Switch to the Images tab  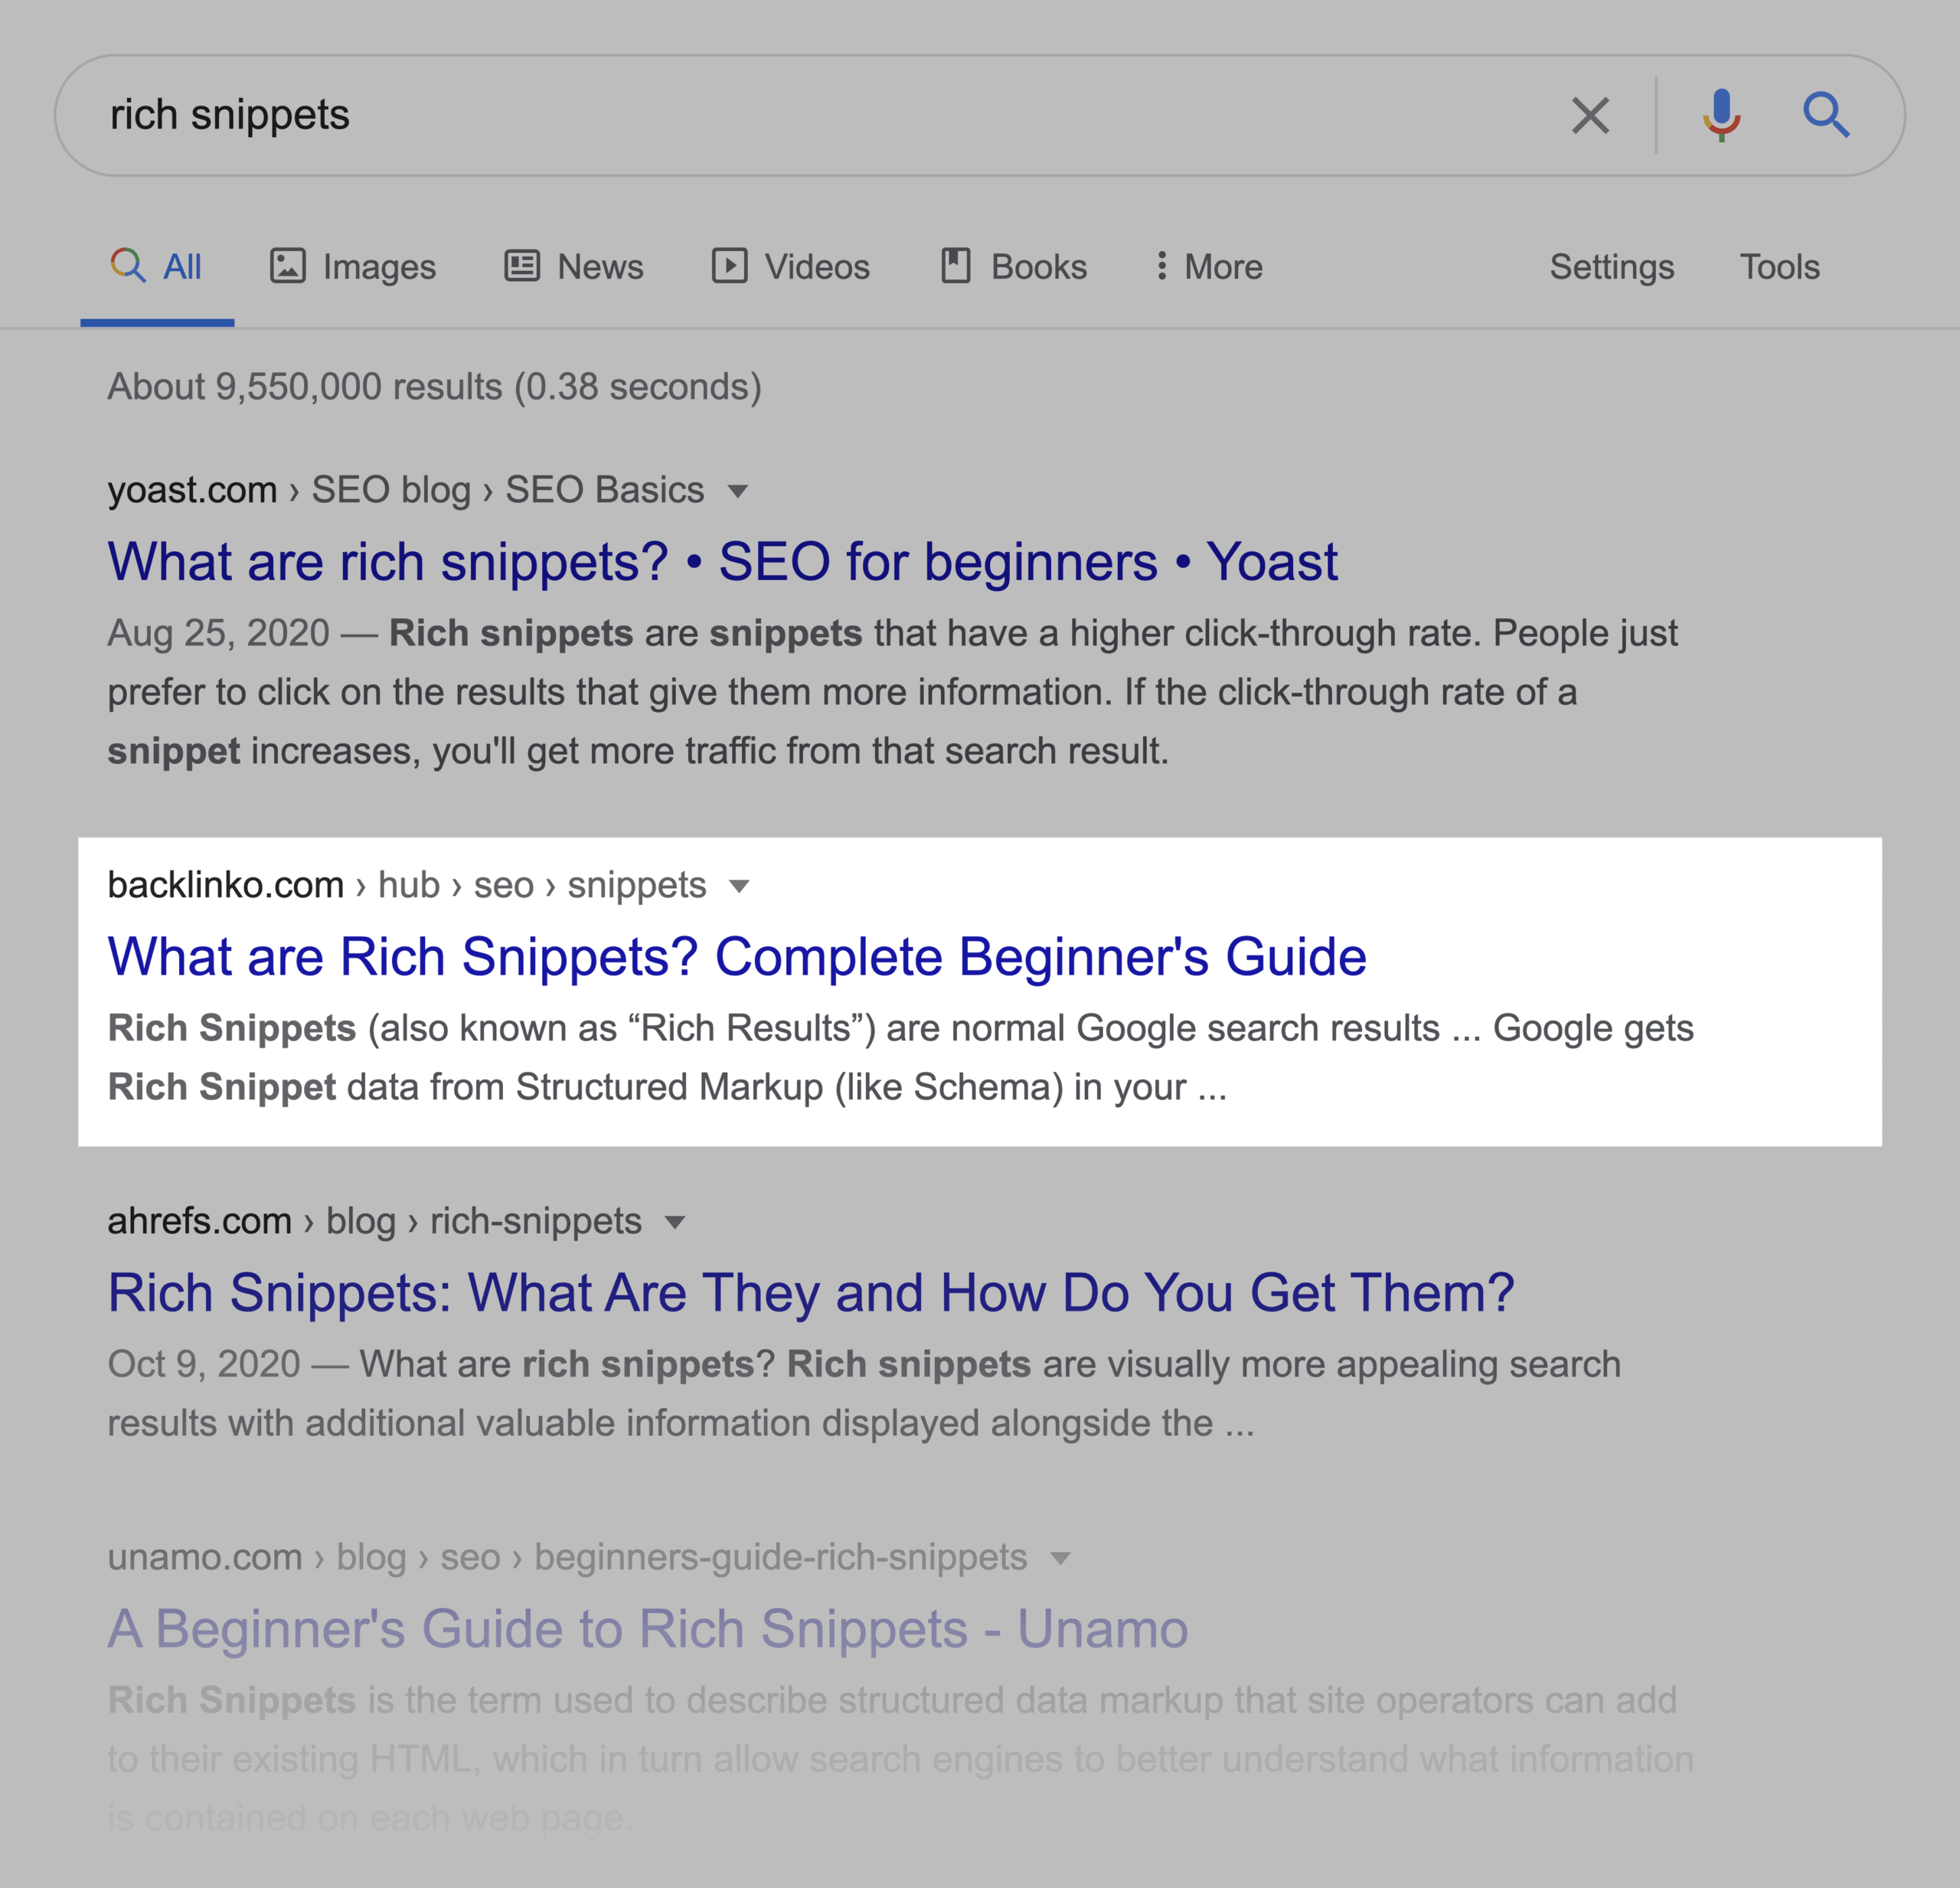click(x=353, y=267)
